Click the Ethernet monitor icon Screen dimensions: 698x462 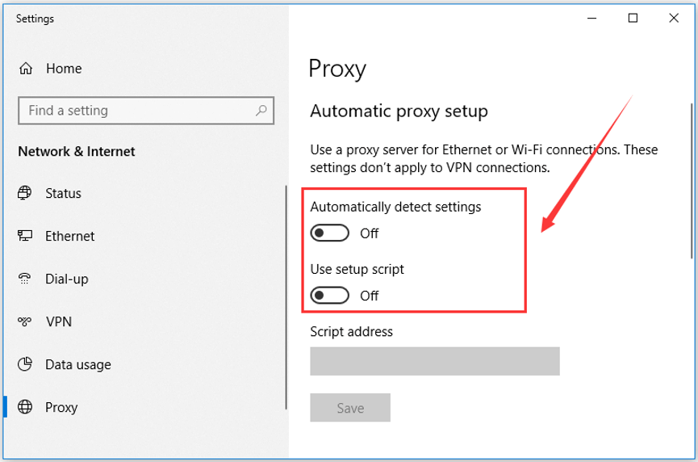click(x=25, y=236)
